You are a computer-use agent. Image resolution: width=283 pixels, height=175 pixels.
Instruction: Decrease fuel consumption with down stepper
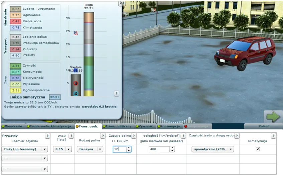129,151
